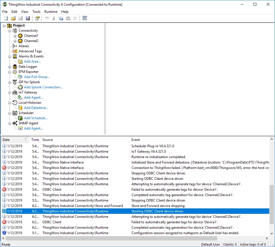Click the Data Logger database icon
The image size is (275, 247).
click(15, 67)
